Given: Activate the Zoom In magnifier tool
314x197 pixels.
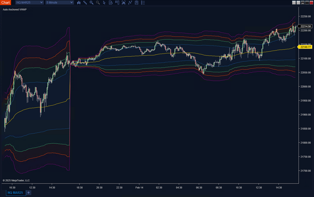Looking at the screenshot, I should coord(91,3).
